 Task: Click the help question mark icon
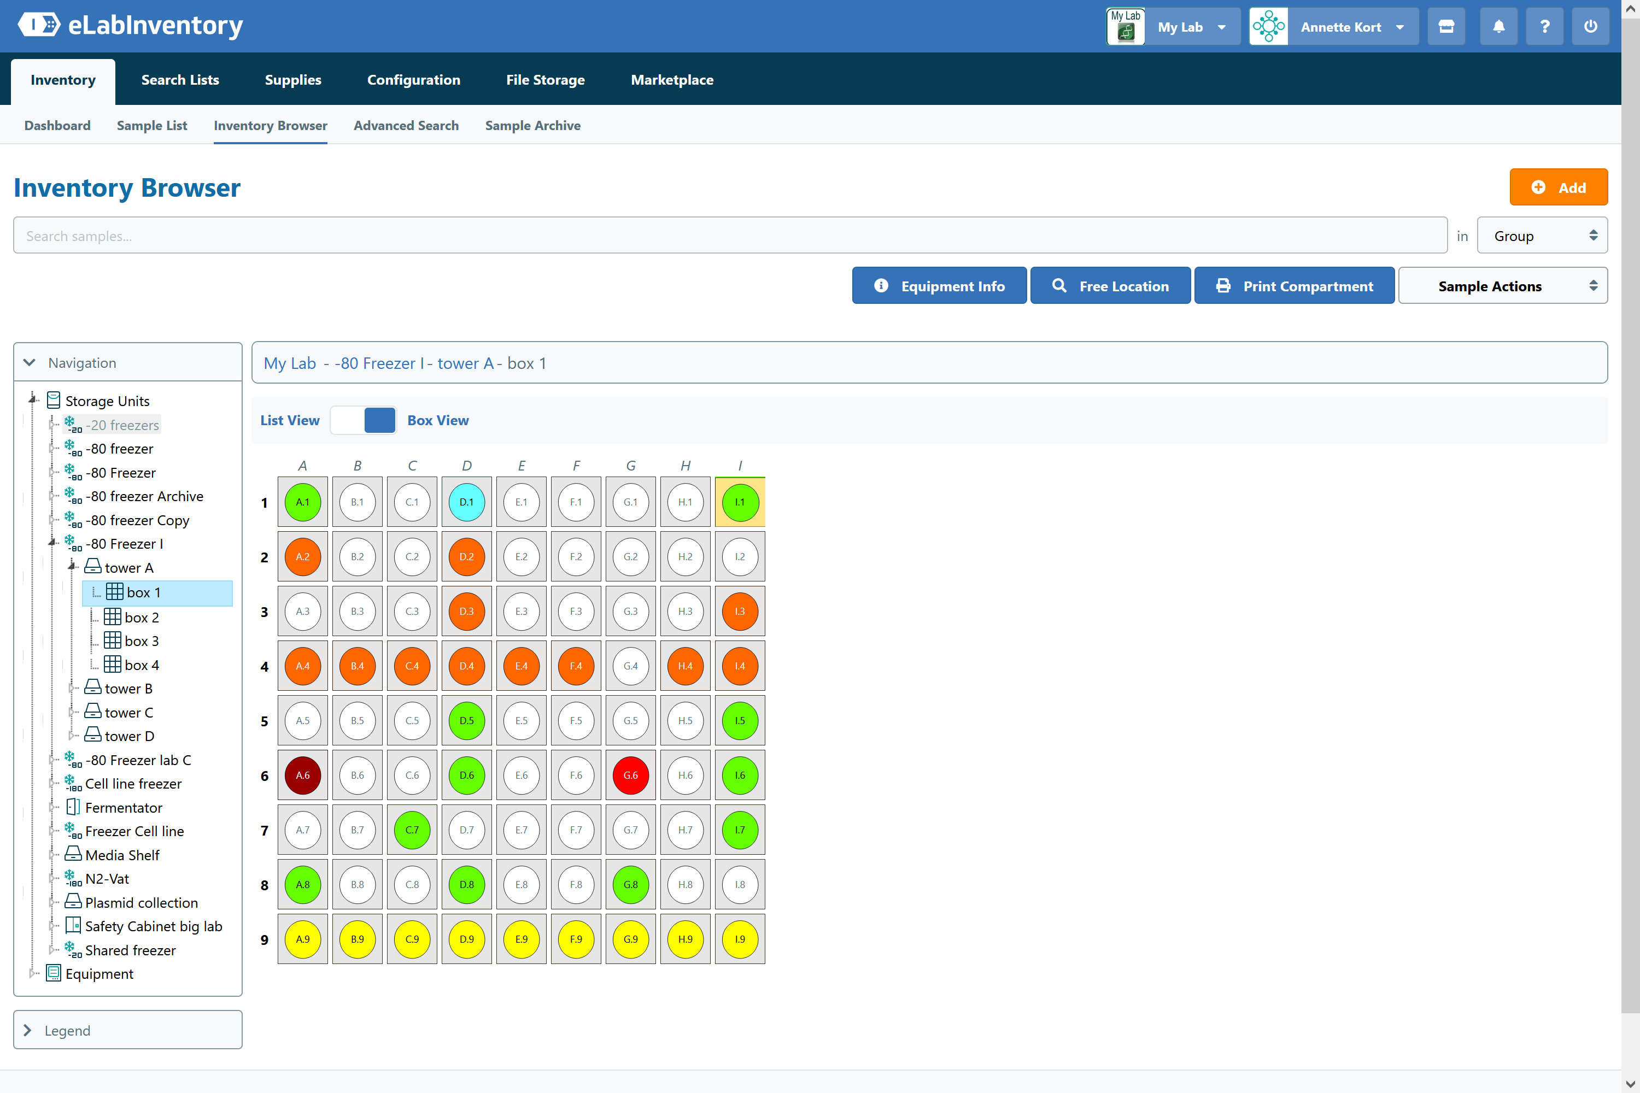(x=1544, y=26)
